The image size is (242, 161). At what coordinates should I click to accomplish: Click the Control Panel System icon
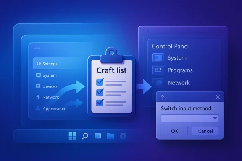pos(158,57)
